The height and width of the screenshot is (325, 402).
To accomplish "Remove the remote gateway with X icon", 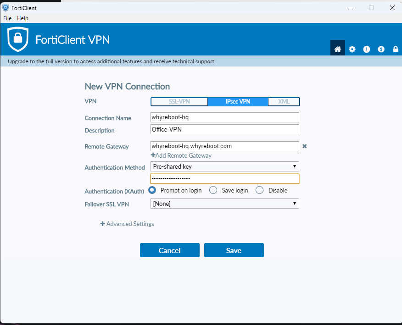I will coord(305,146).
